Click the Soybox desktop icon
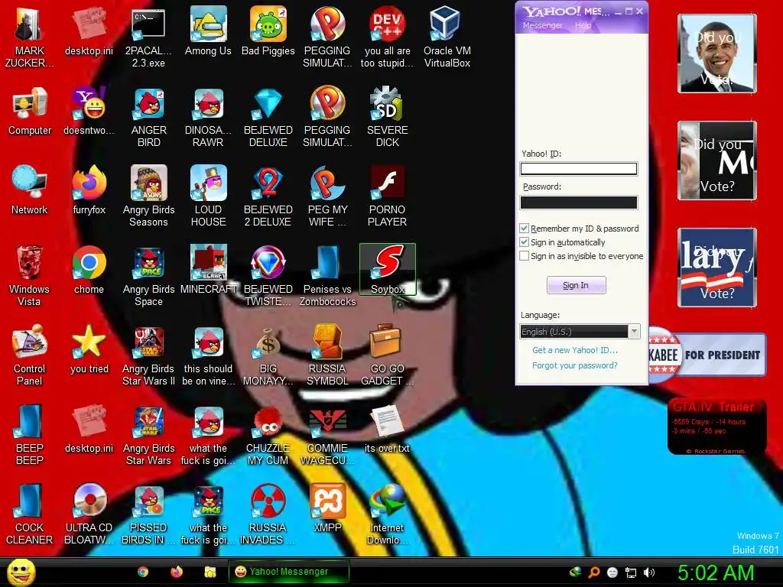This screenshot has height=587, width=783. [388, 270]
